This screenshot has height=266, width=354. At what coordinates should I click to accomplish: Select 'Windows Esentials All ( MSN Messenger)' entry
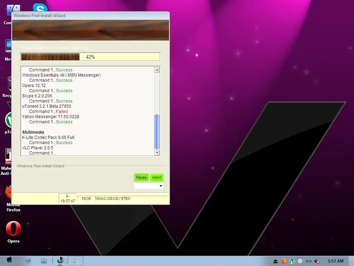point(62,75)
